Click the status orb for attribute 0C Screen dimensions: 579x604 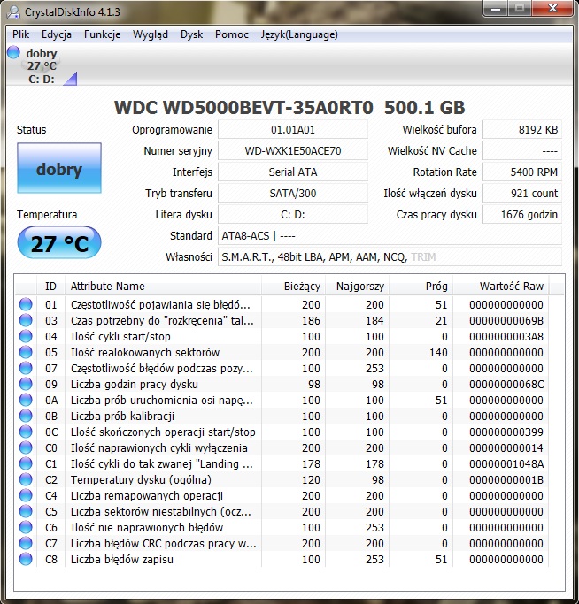(26, 432)
